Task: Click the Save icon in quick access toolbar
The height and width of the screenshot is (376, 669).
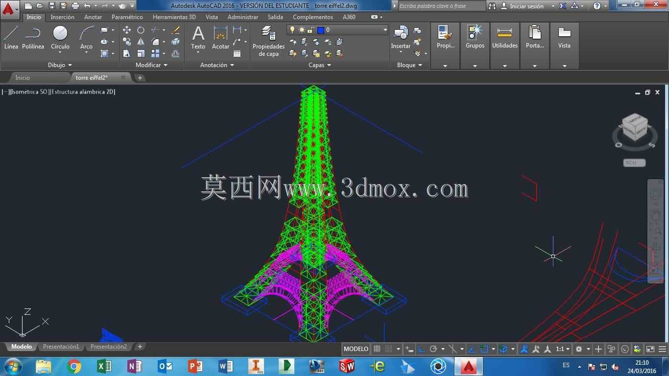Action: tap(52, 6)
